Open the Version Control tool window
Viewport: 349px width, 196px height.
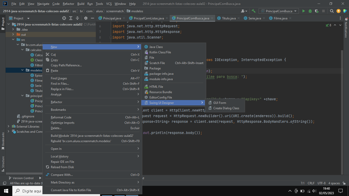[21, 178]
